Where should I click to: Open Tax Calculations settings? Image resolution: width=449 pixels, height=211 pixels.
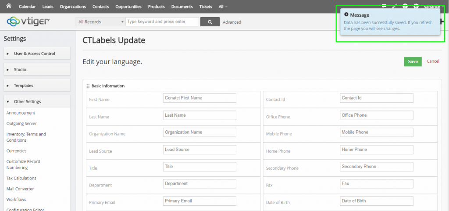21,178
